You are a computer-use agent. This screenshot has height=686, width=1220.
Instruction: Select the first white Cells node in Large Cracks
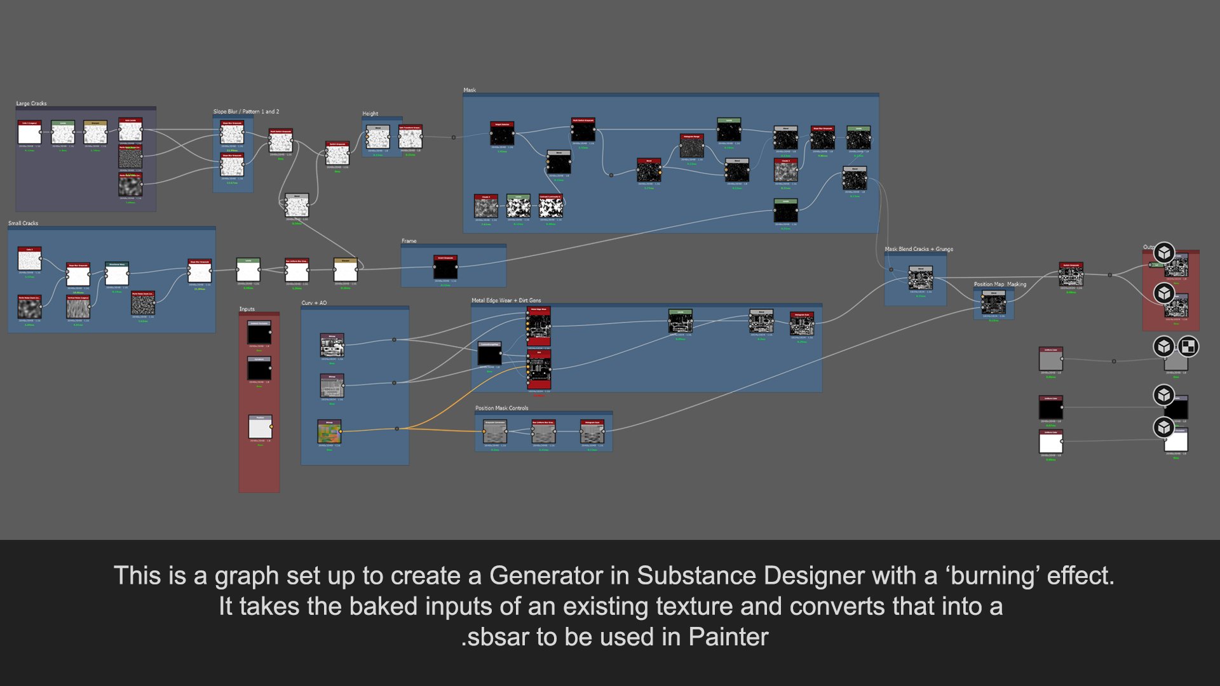(29, 133)
